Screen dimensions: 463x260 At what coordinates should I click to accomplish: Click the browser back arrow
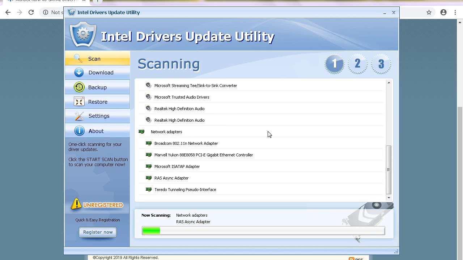click(x=8, y=12)
